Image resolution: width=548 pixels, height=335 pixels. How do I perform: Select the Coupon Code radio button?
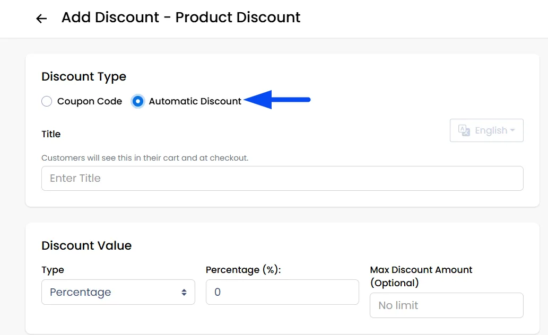(47, 101)
